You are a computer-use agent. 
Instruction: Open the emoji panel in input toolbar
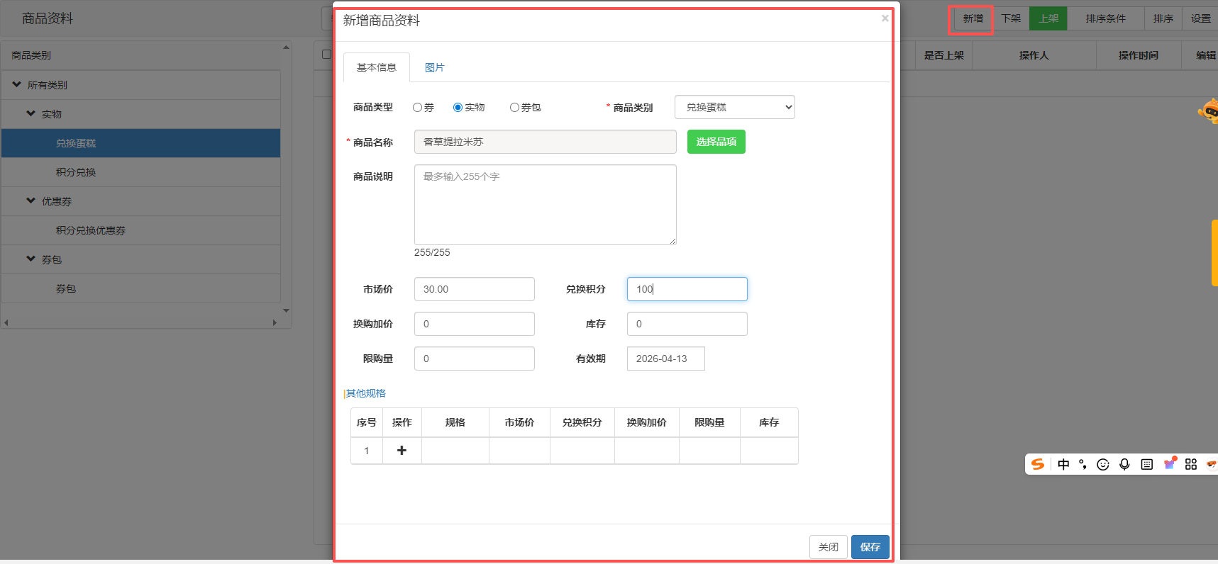pos(1103,464)
